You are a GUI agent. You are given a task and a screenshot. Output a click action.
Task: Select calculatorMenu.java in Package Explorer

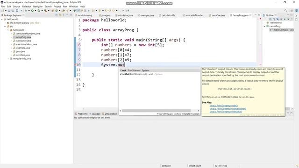pos(27,44)
